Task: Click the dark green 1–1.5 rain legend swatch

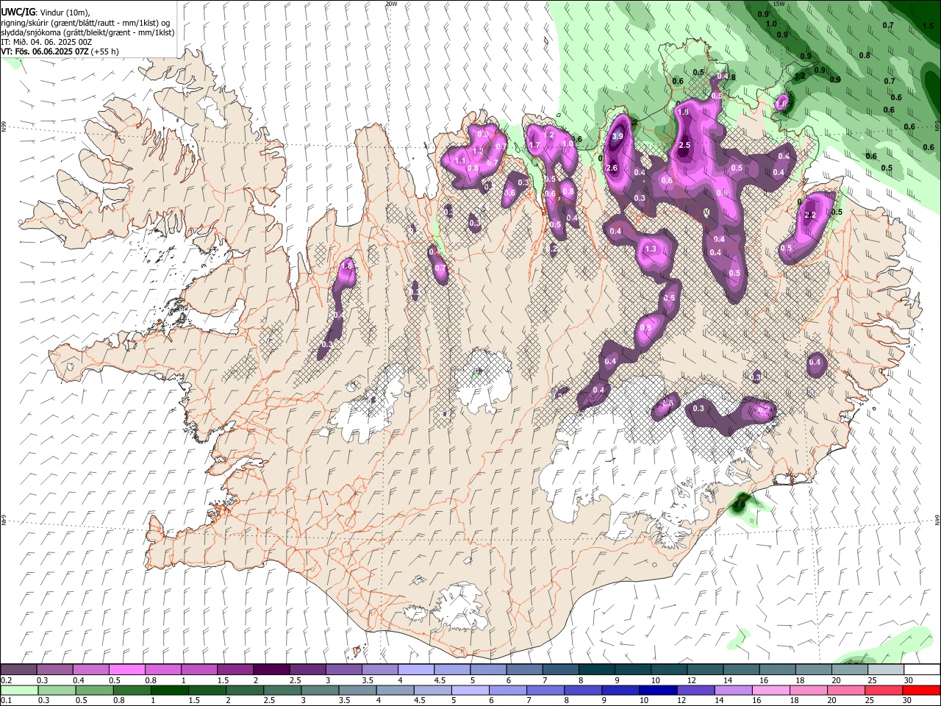Action: [x=168, y=691]
